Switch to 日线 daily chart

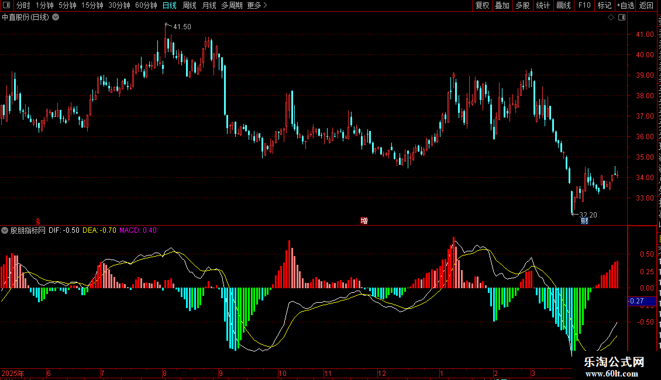click(x=170, y=5)
